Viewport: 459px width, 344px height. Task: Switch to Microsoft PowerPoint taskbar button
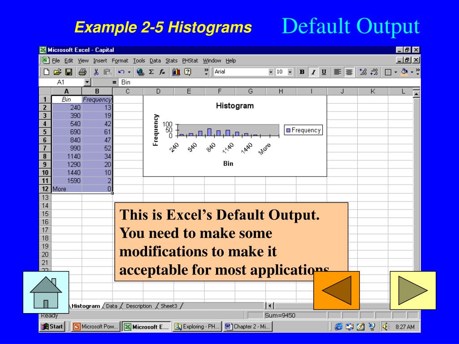coord(96,327)
